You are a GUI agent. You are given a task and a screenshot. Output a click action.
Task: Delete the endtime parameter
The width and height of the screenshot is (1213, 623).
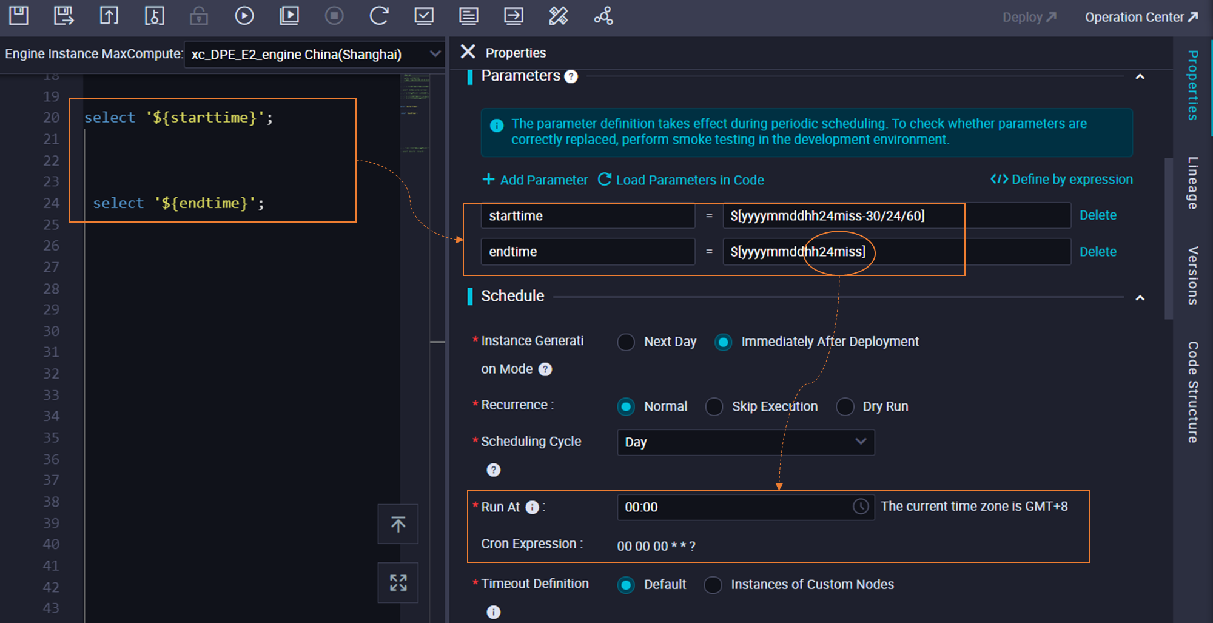(1098, 252)
